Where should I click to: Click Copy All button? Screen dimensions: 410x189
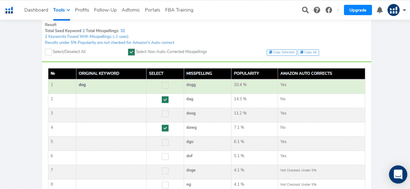coord(309,52)
